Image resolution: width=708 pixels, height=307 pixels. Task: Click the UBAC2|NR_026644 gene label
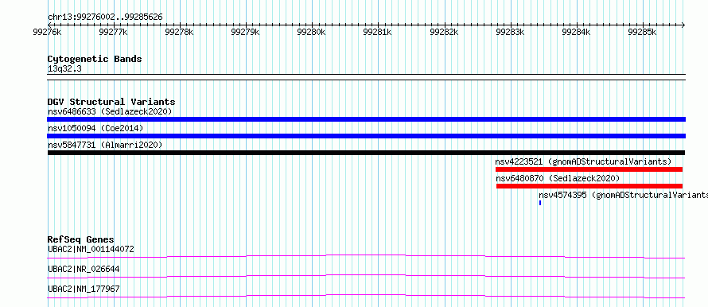[84, 269]
